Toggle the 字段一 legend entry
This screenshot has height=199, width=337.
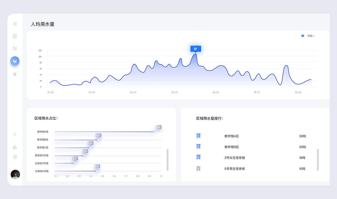pos(308,36)
